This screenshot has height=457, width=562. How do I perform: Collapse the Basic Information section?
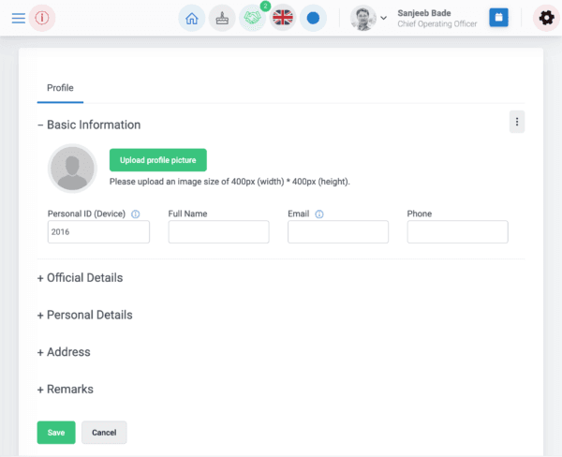[89, 125]
